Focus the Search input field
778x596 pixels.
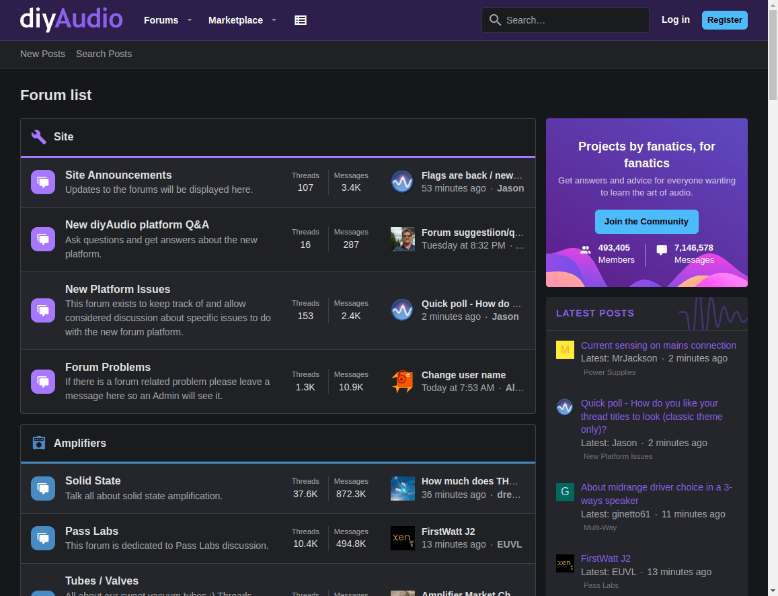tap(565, 20)
